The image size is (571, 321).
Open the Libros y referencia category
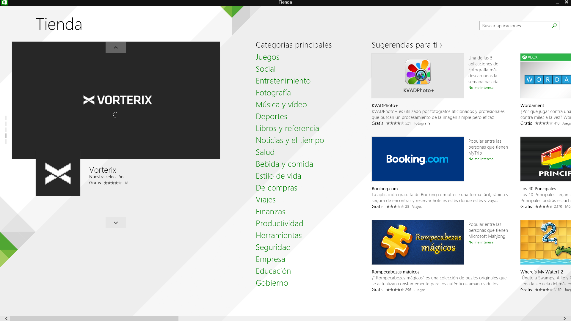[287, 128]
